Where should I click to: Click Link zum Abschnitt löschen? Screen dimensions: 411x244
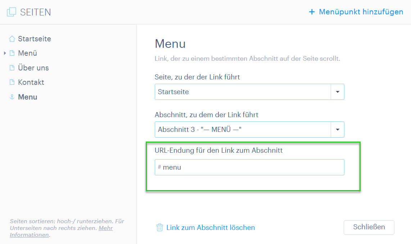tap(211, 227)
